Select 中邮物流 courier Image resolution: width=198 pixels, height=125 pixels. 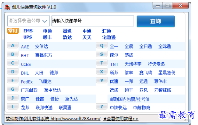point(142,108)
